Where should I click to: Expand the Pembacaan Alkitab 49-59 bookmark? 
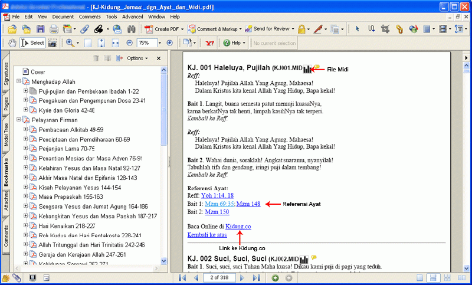tap(26, 129)
